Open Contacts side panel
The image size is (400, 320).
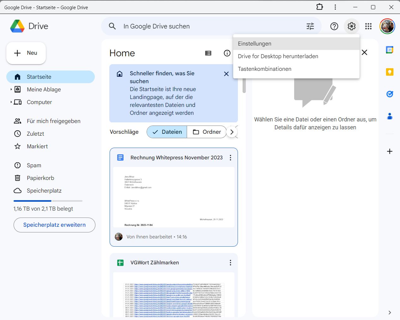(390, 116)
